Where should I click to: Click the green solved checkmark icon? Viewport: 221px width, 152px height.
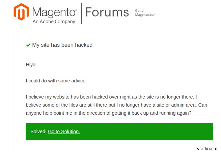[x=28, y=45]
